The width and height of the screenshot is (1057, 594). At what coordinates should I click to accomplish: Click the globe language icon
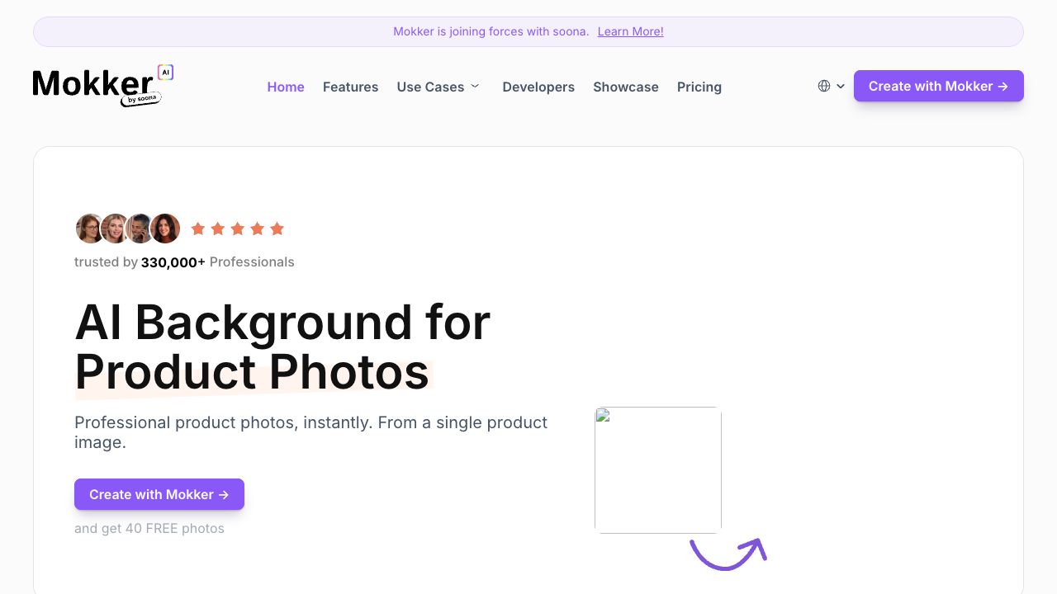824,86
